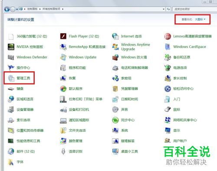Open 显示 link

[177, 131]
